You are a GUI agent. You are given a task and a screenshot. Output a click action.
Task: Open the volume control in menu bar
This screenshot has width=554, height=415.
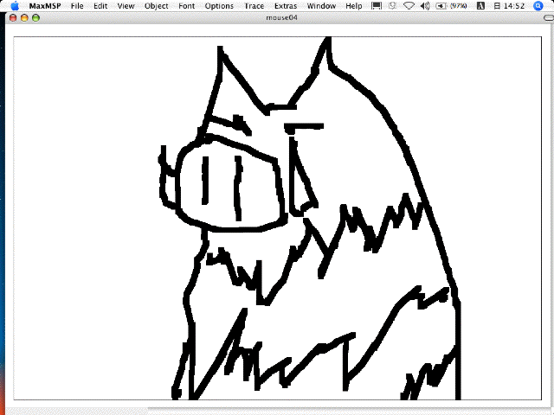tap(425, 6)
